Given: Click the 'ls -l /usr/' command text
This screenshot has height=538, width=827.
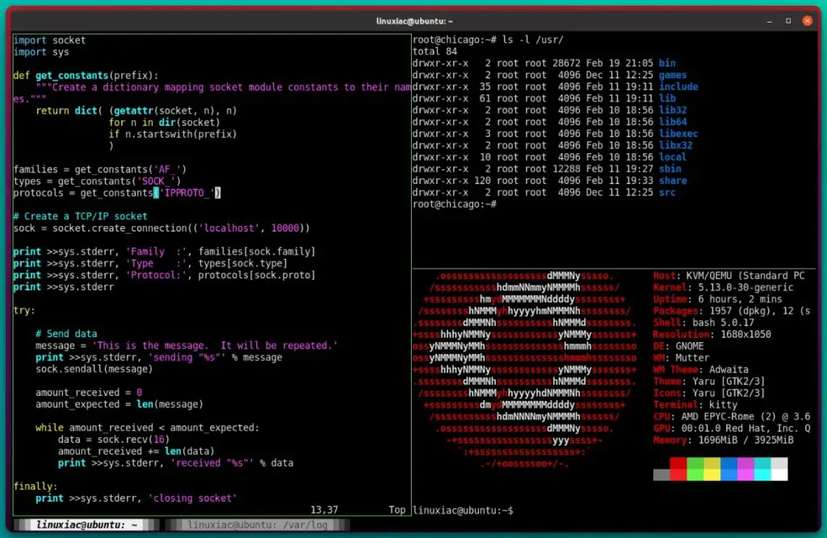Looking at the screenshot, I should pos(533,40).
